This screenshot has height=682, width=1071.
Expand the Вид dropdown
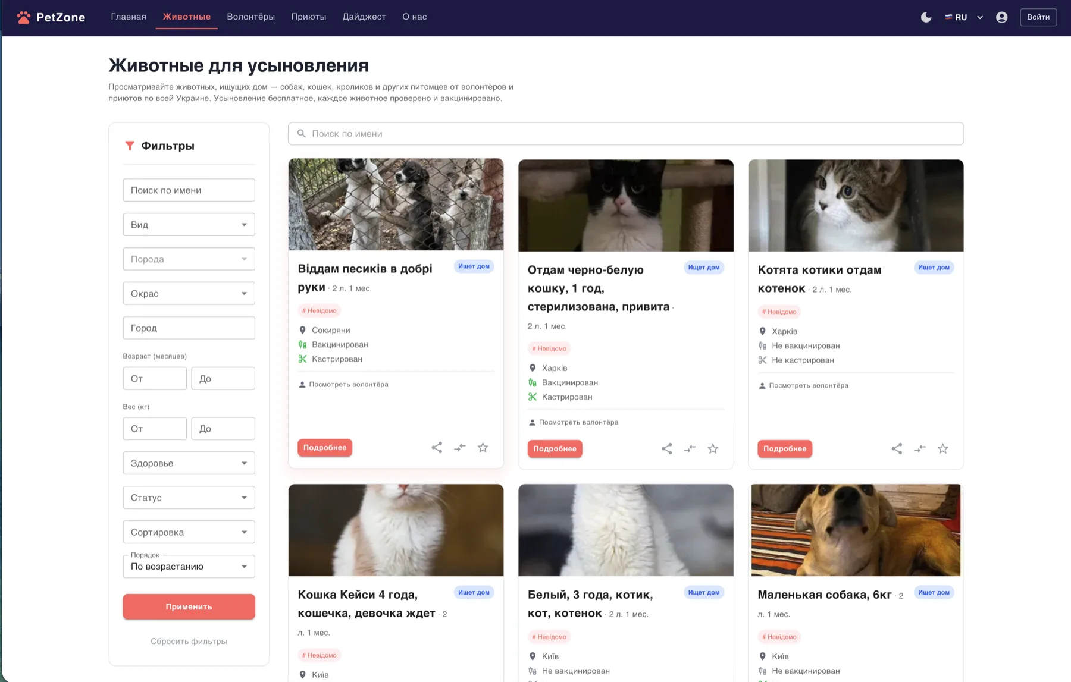[189, 225]
